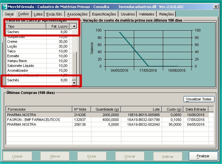This screenshot has width=222, height=164.
Task: Click the Data Entrada column header
Action: pyautogui.click(x=195, y=109)
